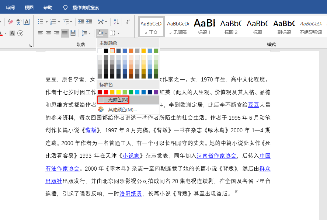
Task: Follow the 河南省作家协会 hyperlink
Action: pyautogui.click(x=217, y=156)
